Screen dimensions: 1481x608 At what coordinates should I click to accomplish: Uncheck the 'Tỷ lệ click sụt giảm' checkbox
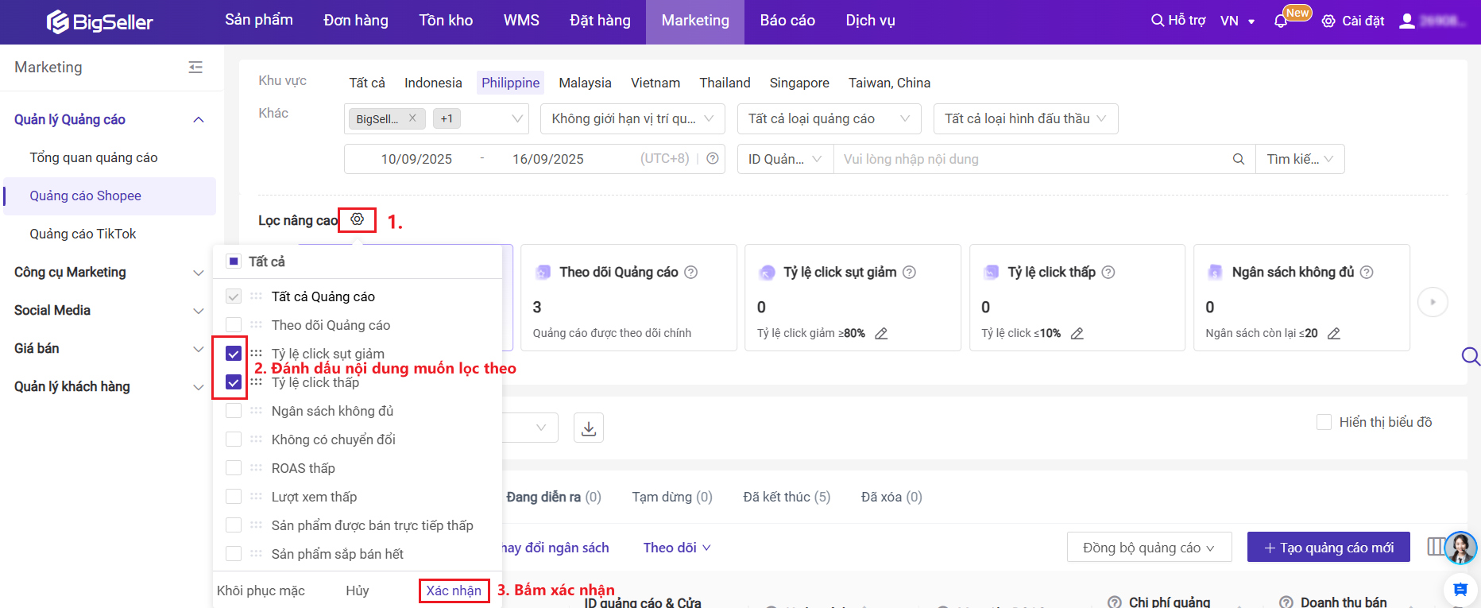point(234,354)
